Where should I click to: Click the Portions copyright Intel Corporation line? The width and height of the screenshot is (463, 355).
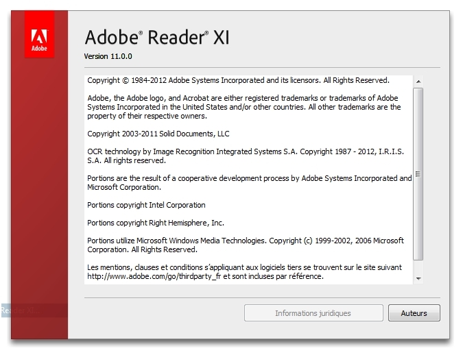coord(146,205)
